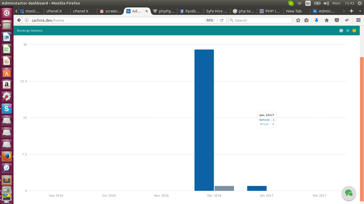
Task: Open the green chat bubble widget
Action: pos(349,193)
